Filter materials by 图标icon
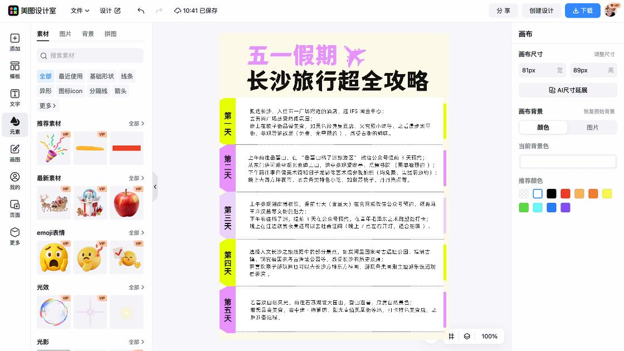This screenshot has width=624, height=351. (70, 91)
